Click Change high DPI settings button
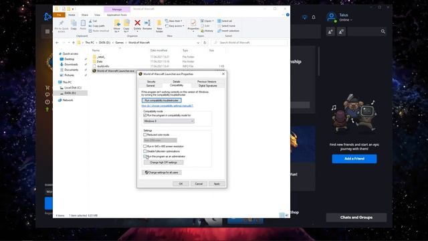This screenshot has width=428, height=241. (163, 163)
